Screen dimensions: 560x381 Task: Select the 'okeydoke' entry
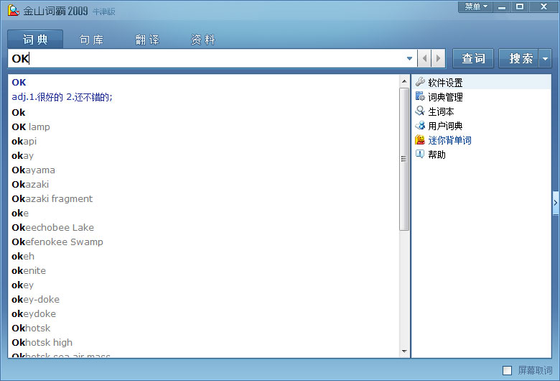[x=34, y=313]
